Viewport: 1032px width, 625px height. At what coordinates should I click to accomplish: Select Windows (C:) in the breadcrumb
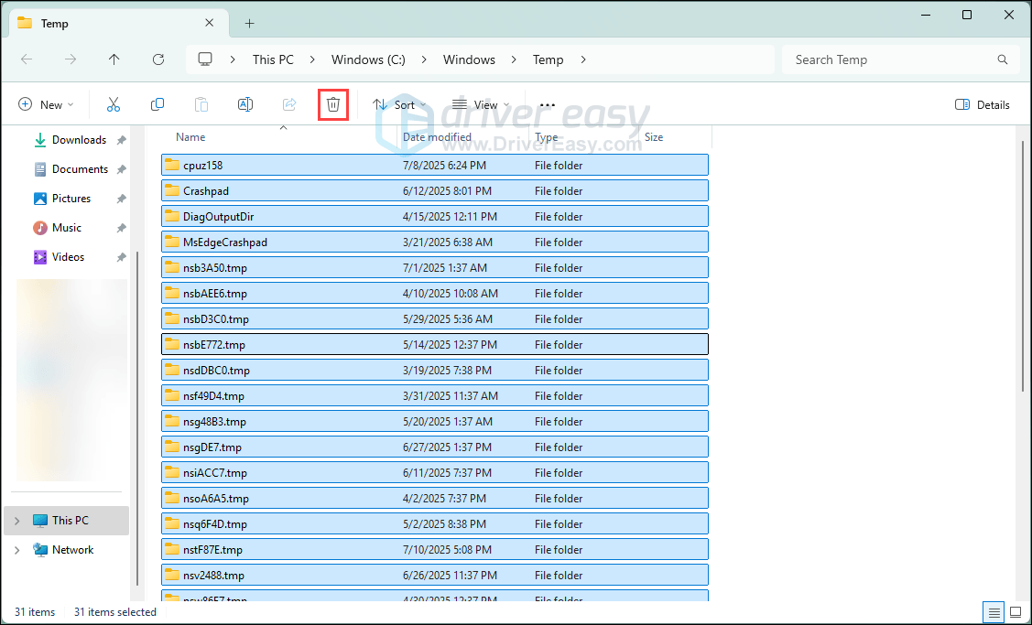click(368, 59)
